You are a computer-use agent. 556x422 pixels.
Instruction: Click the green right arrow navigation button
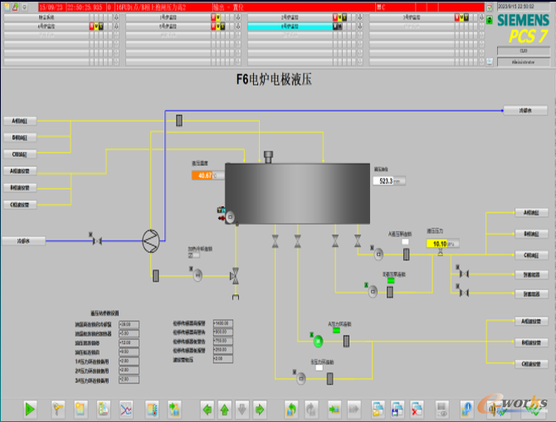(x=260, y=410)
